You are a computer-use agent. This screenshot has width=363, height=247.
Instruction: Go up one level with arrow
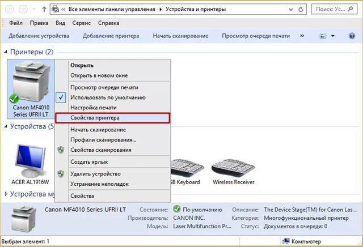[44, 10]
